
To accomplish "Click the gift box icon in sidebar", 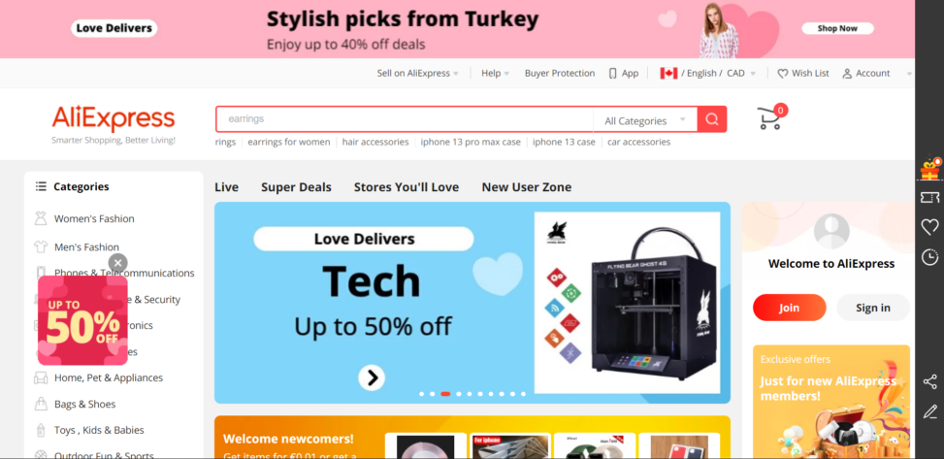I will click(930, 168).
